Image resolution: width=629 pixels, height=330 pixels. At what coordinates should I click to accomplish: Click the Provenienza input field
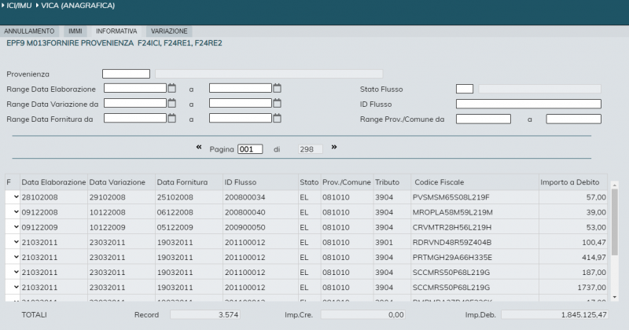pos(126,74)
